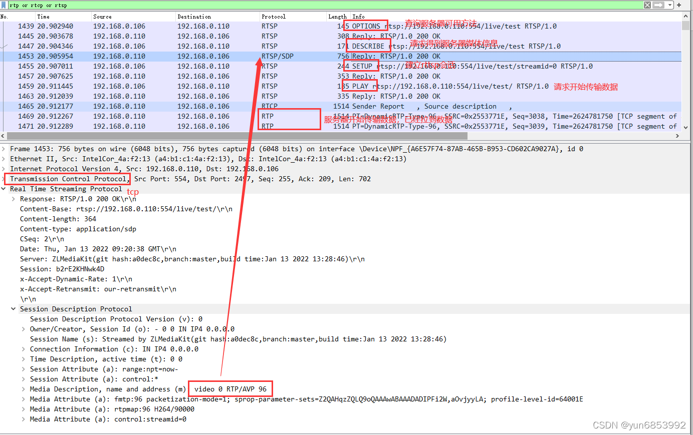693x435 pixels.
Task: Select packet 1447 DESCRIBE row
Action: pyautogui.click(x=341, y=46)
